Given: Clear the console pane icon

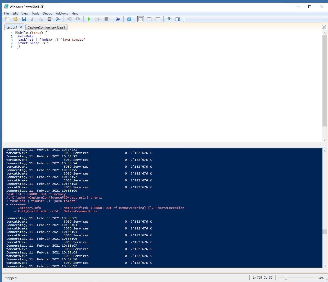Looking at the screenshot, I should (x=58, y=19).
